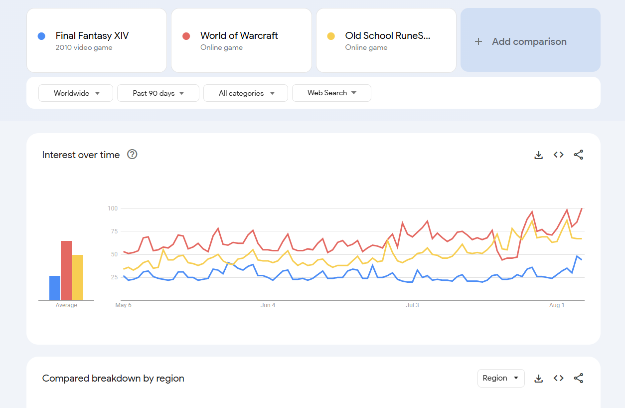Click the 2010 video game subtitle

pos(84,48)
